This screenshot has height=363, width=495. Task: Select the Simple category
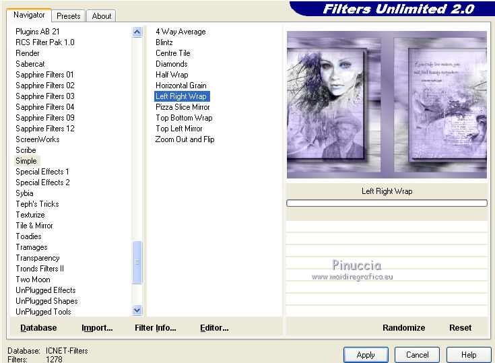coord(26,161)
